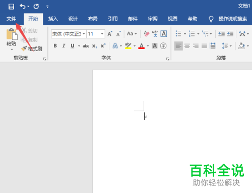Toggle underline formatting
The height and width of the screenshot is (193, 252).
(73, 46)
